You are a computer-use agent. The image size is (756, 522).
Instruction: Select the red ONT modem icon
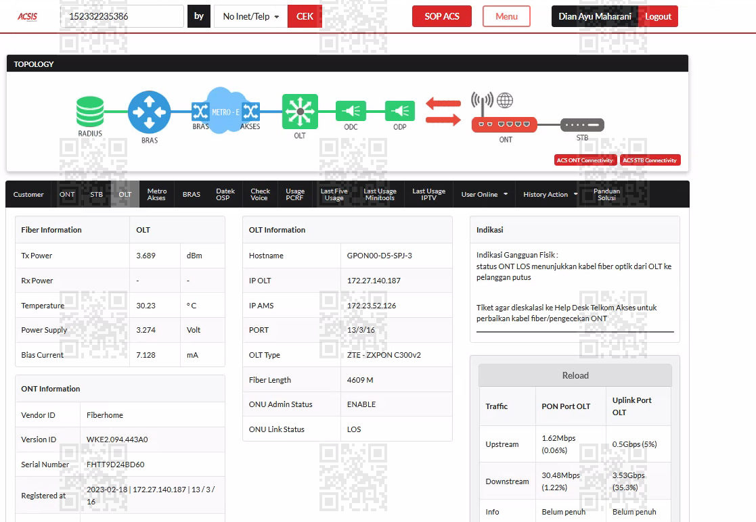pyautogui.click(x=504, y=124)
